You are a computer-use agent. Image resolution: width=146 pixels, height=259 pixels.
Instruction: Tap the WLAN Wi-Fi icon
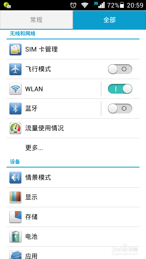(x=15, y=89)
